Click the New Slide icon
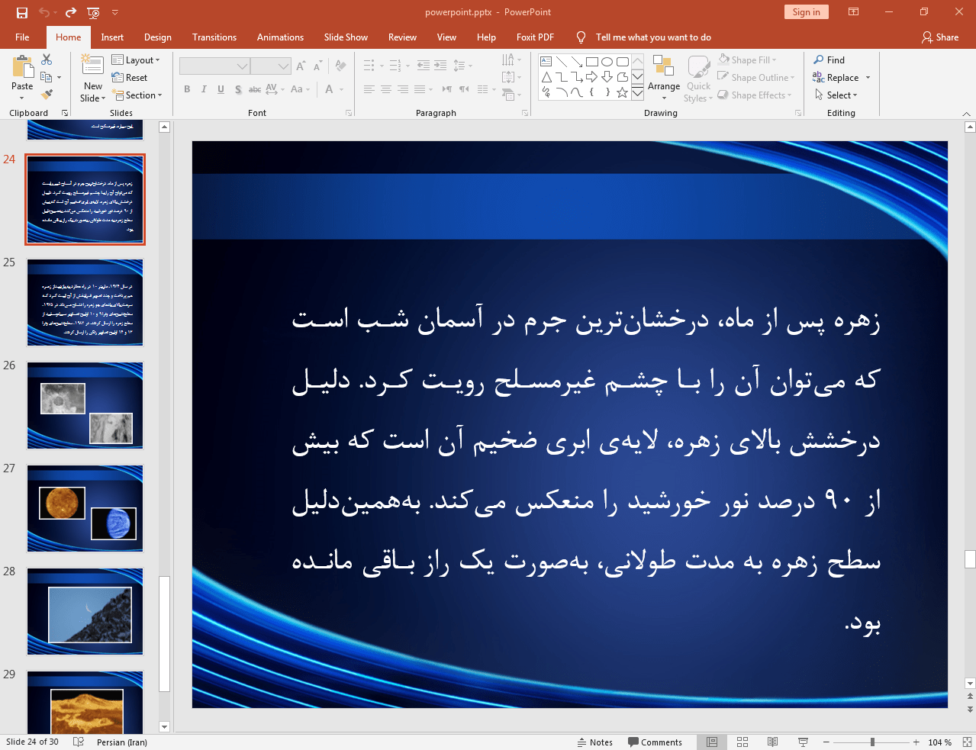The height and width of the screenshot is (750, 976). [x=92, y=66]
